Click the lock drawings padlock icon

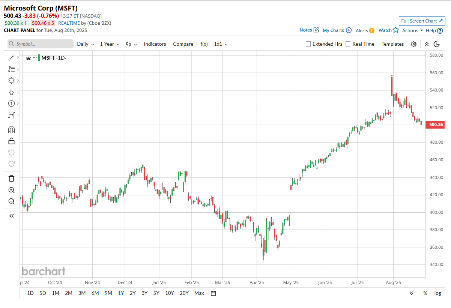tap(11, 141)
